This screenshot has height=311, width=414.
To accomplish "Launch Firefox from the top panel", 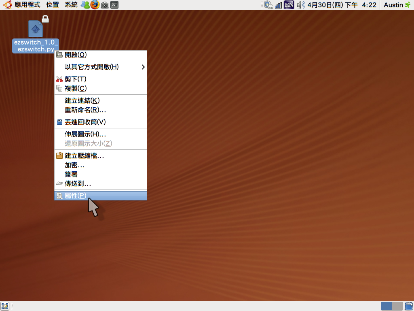I will 95,5.
